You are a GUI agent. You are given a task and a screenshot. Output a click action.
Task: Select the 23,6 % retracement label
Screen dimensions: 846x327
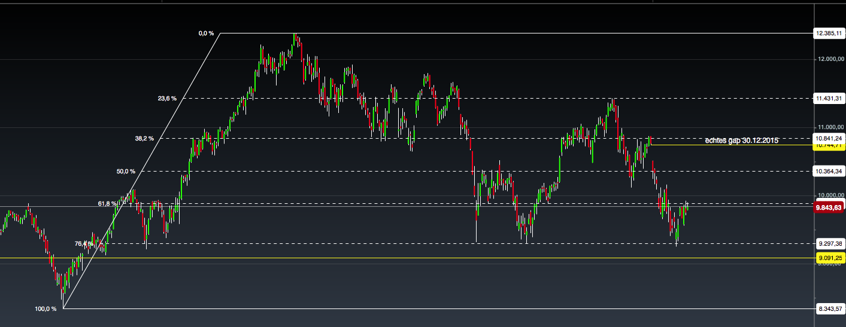pyautogui.click(x=167, y=98)
